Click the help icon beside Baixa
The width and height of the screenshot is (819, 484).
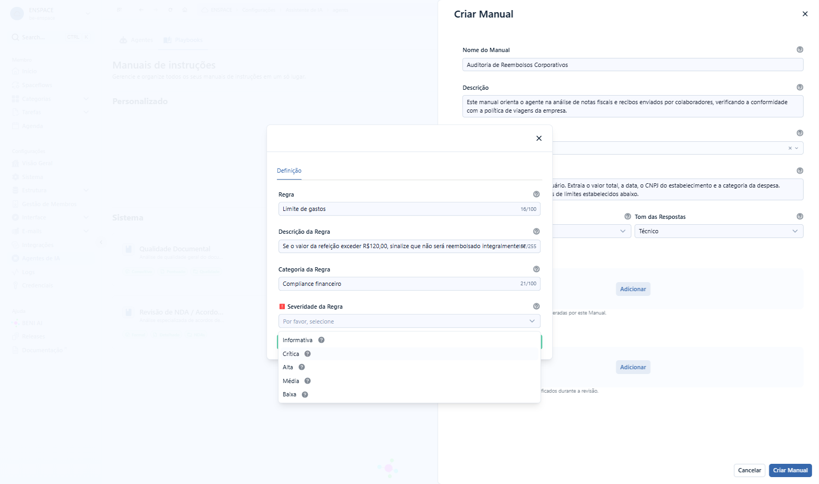click(305, 394)
